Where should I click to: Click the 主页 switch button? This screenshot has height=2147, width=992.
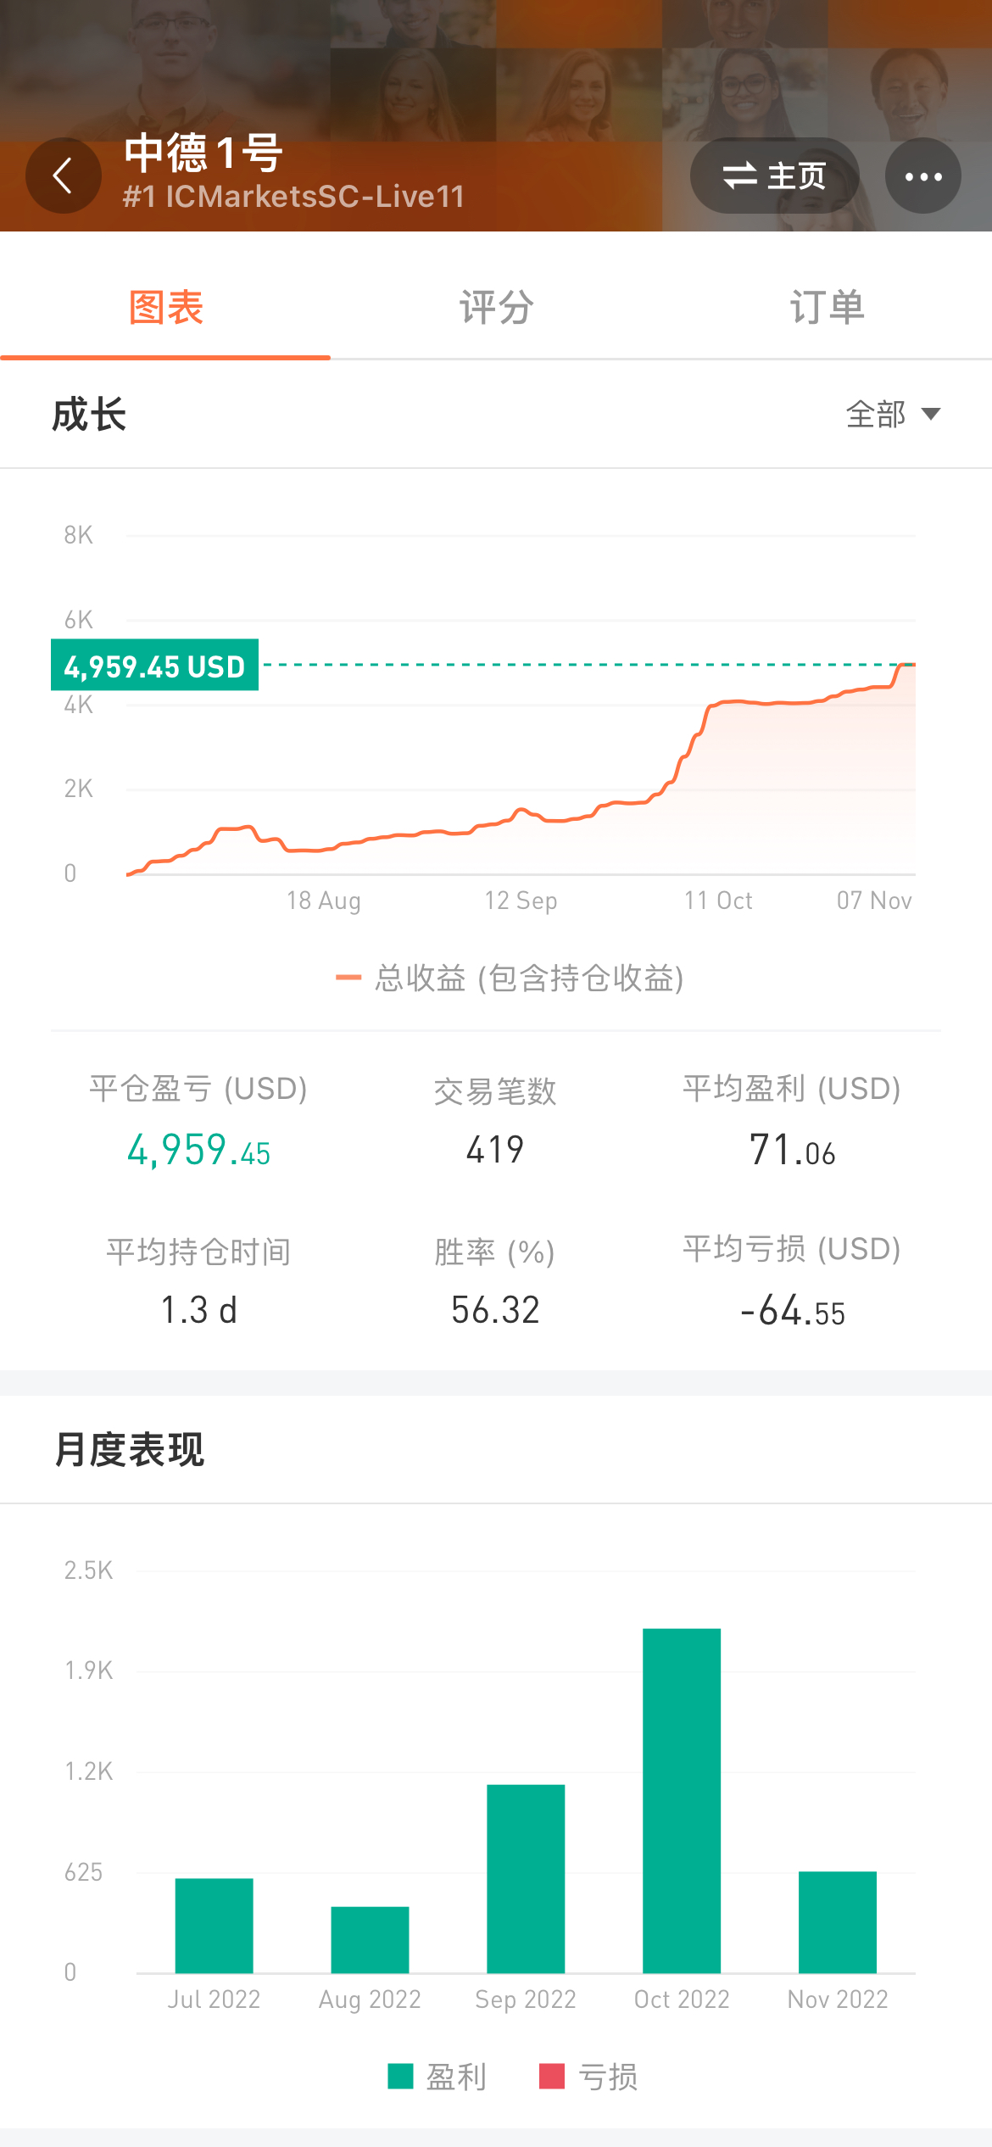[774, 176]
